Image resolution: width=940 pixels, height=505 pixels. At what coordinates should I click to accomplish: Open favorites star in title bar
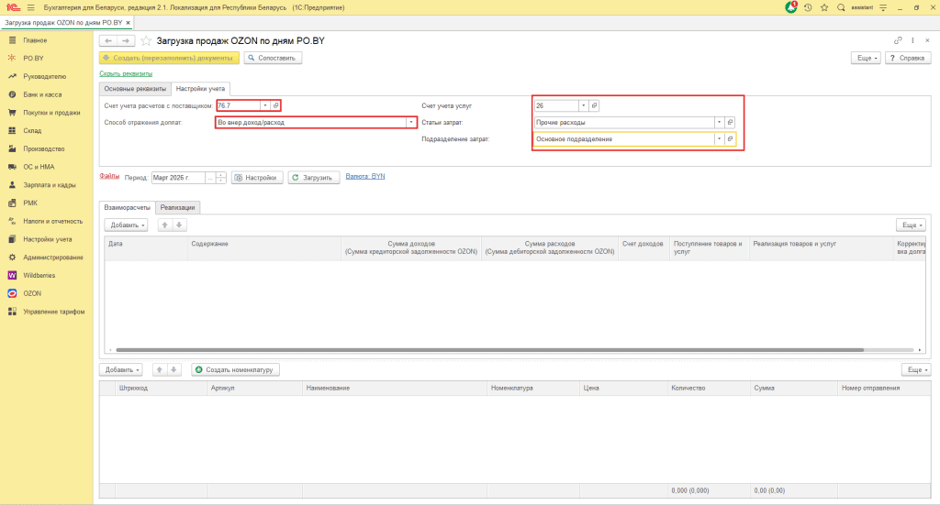click(824, 7)
